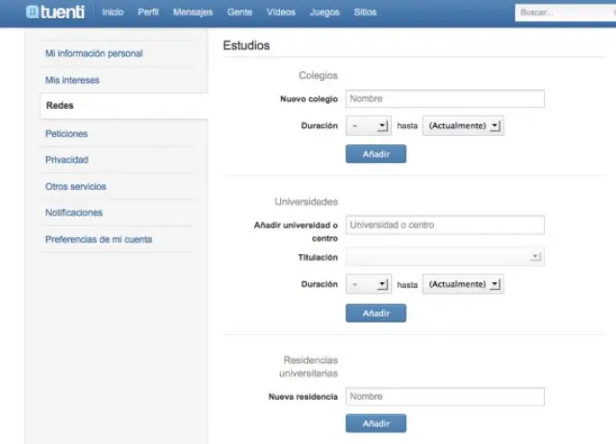Expand the Titulación dropdown
Image resolution: width=616 pixels, height=444 pixels.
pos(445,257)
